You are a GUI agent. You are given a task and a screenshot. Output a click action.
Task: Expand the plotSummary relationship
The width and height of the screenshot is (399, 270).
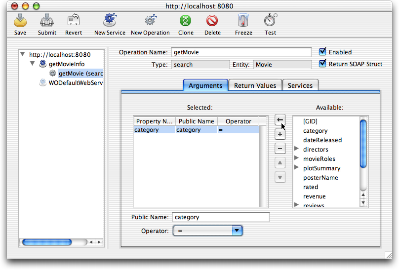(x=296, y=167)
